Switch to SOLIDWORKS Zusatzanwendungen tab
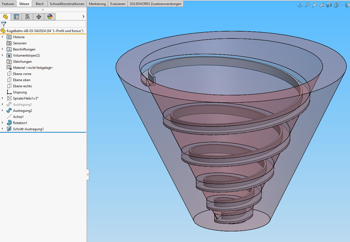This screenshot has width=350, height=242. pos(155,4)
